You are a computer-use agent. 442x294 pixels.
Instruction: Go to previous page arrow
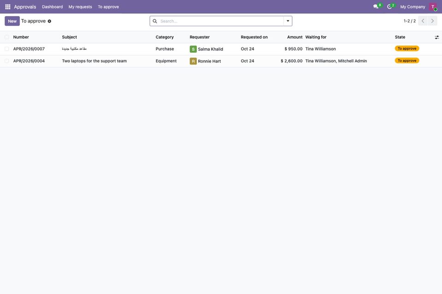(x=423, y=21)
